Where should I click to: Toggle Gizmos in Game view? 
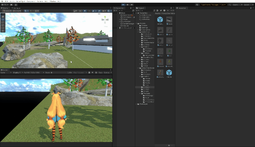(x=106, y=73)
